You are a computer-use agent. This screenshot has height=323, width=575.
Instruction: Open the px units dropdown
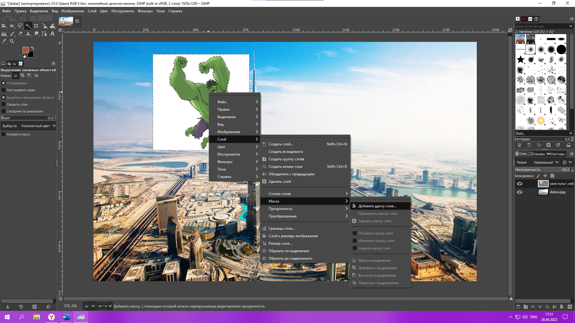pyautogui.click(x=90, y=306)
